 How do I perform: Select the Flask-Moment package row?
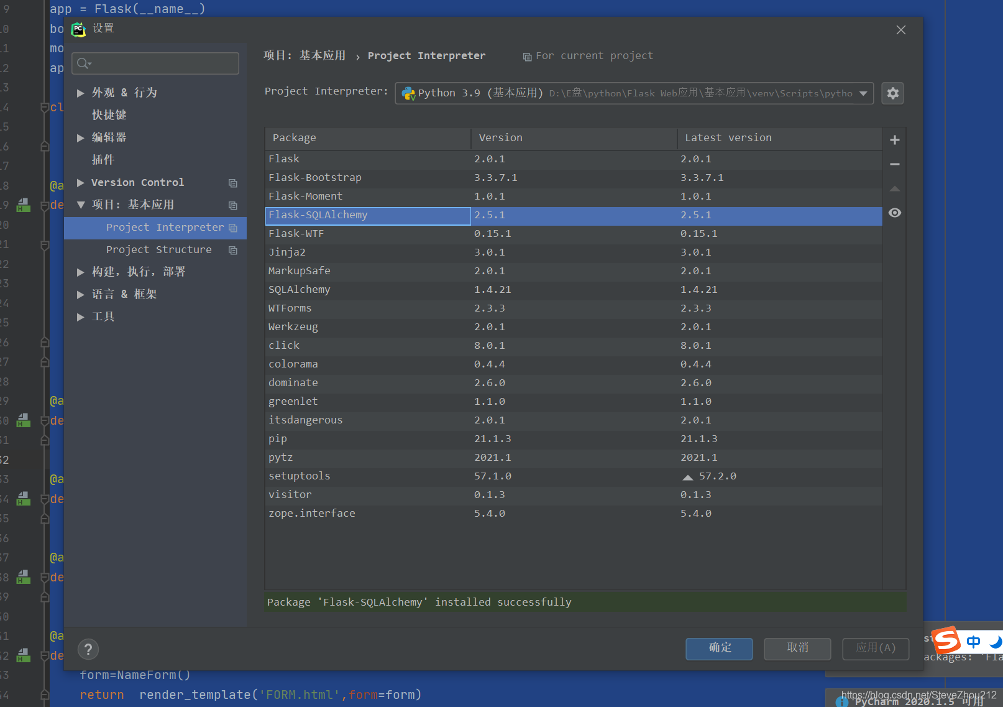[574, 196]
